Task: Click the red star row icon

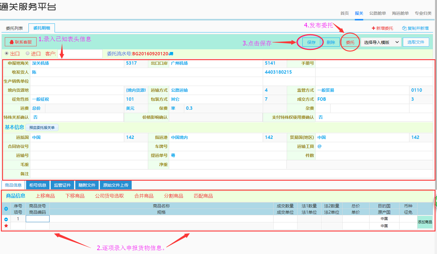Action: tap(6, 226)
